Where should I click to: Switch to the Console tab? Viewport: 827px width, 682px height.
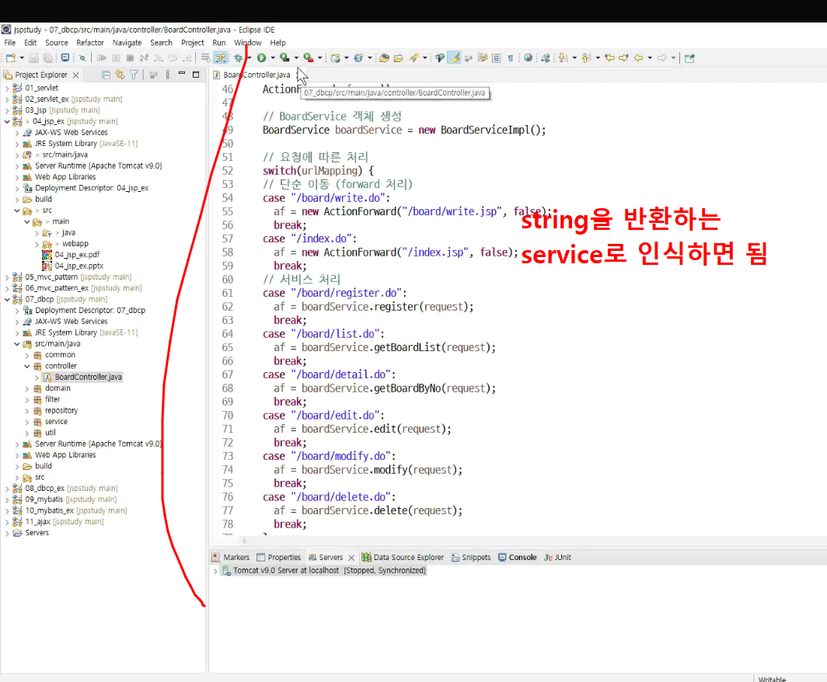tap(518, 558)
